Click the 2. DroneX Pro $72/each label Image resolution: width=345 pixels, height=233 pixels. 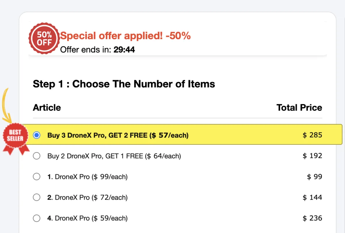pyautogui.click(x=87, y=198)
